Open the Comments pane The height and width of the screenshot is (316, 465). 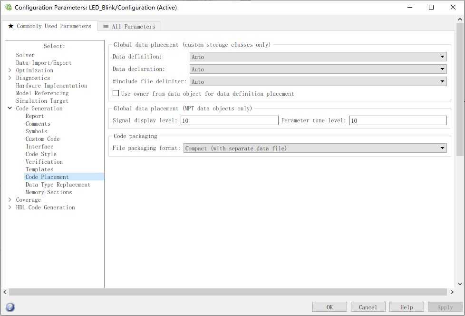[38, 124]
